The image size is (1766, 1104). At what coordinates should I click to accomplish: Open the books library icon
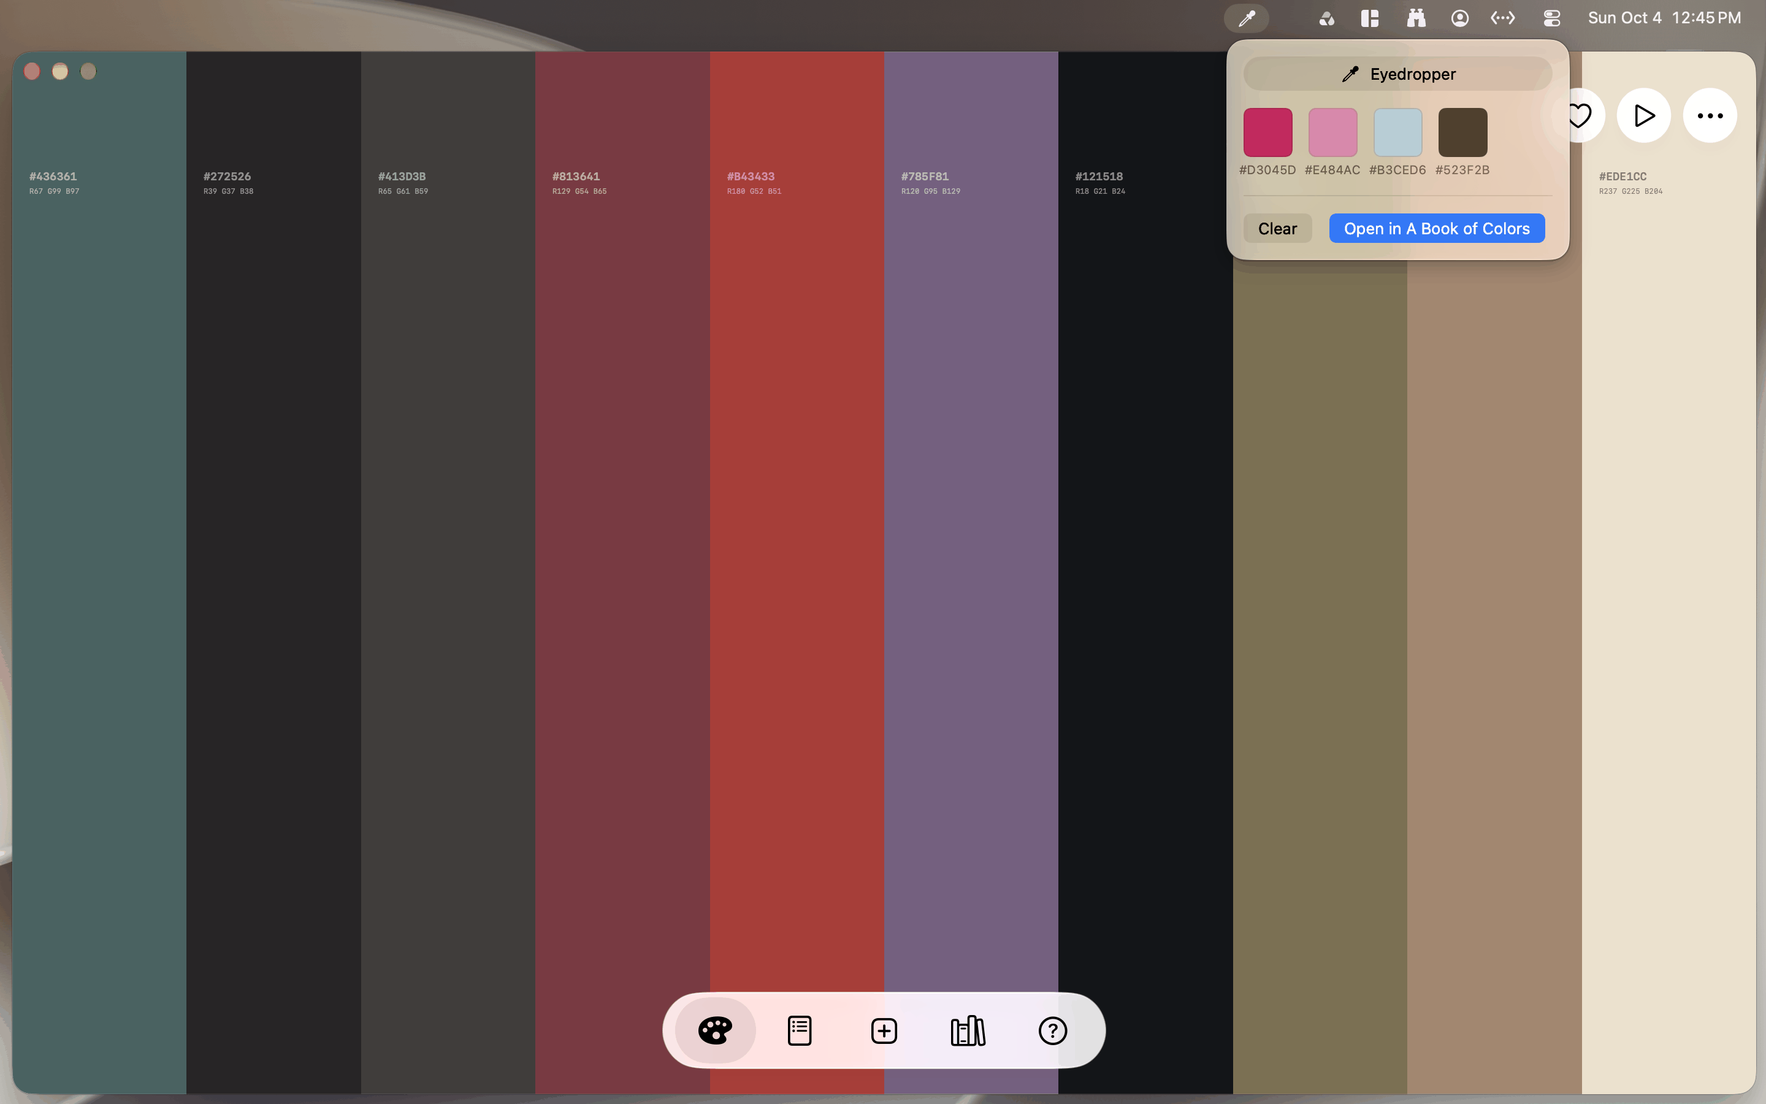[968, 1030]
